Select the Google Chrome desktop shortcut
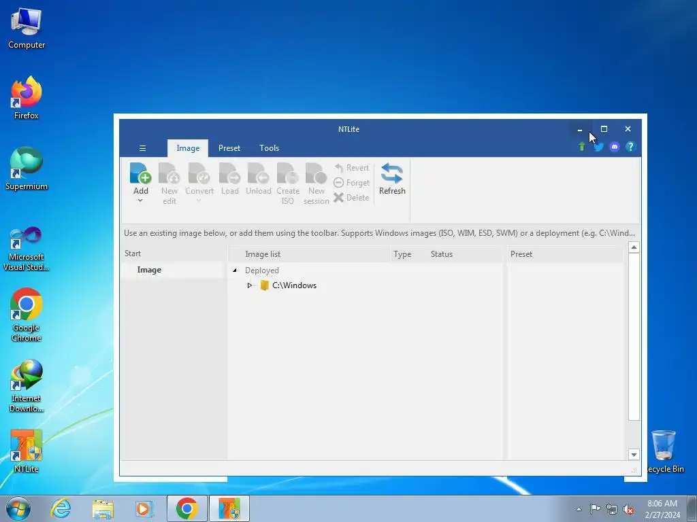 pos(27,315)
